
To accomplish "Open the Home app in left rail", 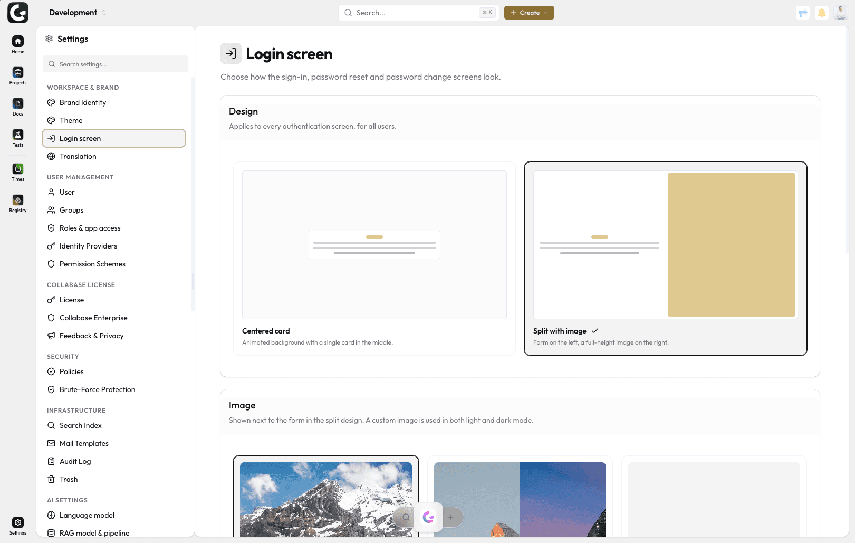I will [18, 44].
